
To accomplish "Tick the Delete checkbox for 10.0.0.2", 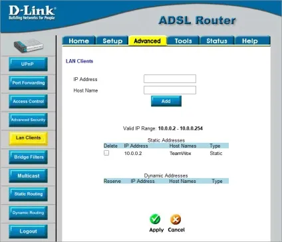I will (106, 153).
